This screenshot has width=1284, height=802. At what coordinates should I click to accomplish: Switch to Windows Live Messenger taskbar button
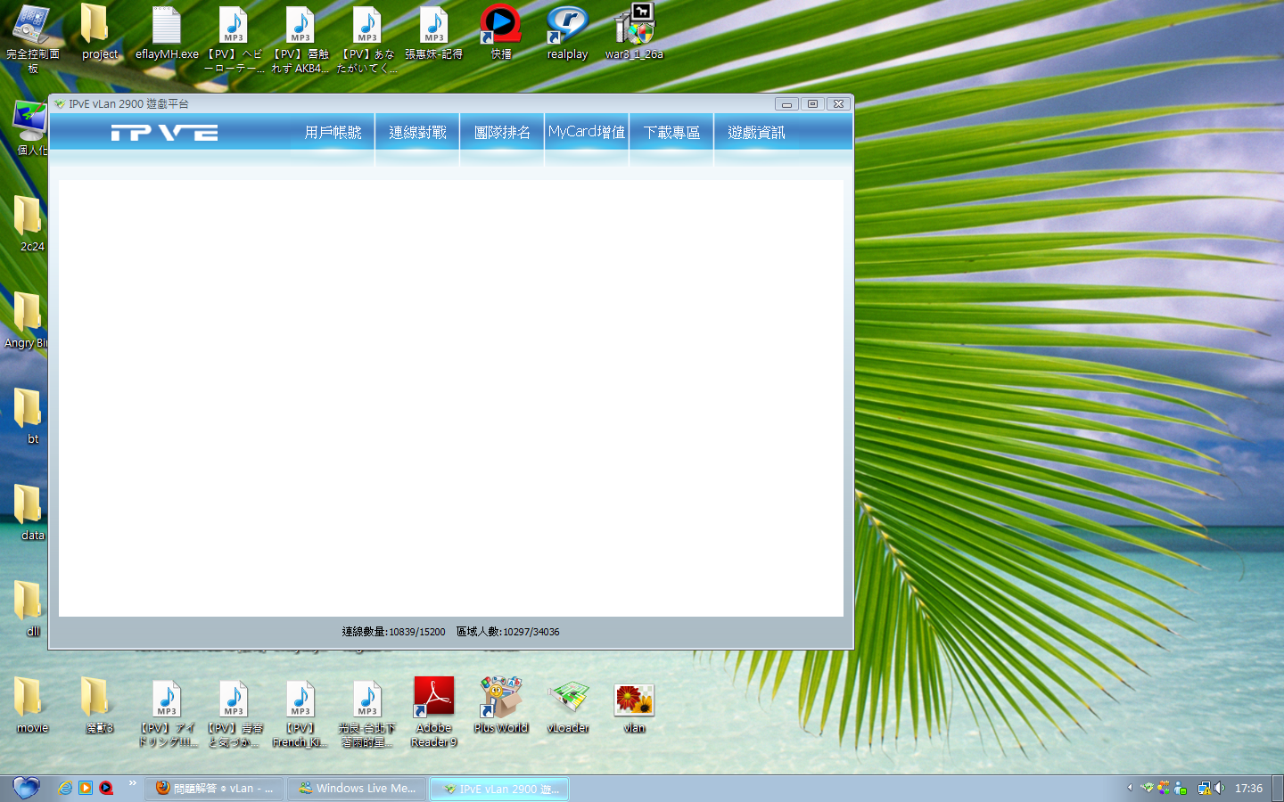point(358,789)
